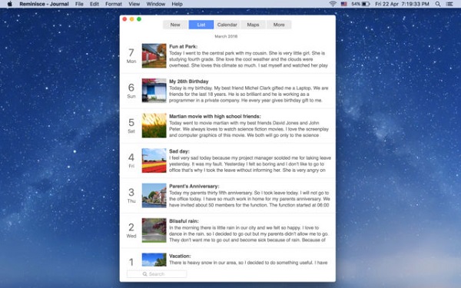Maximize the window with green button
The image size is (461, 288).
pyautogui.click(x=139, y=19)
